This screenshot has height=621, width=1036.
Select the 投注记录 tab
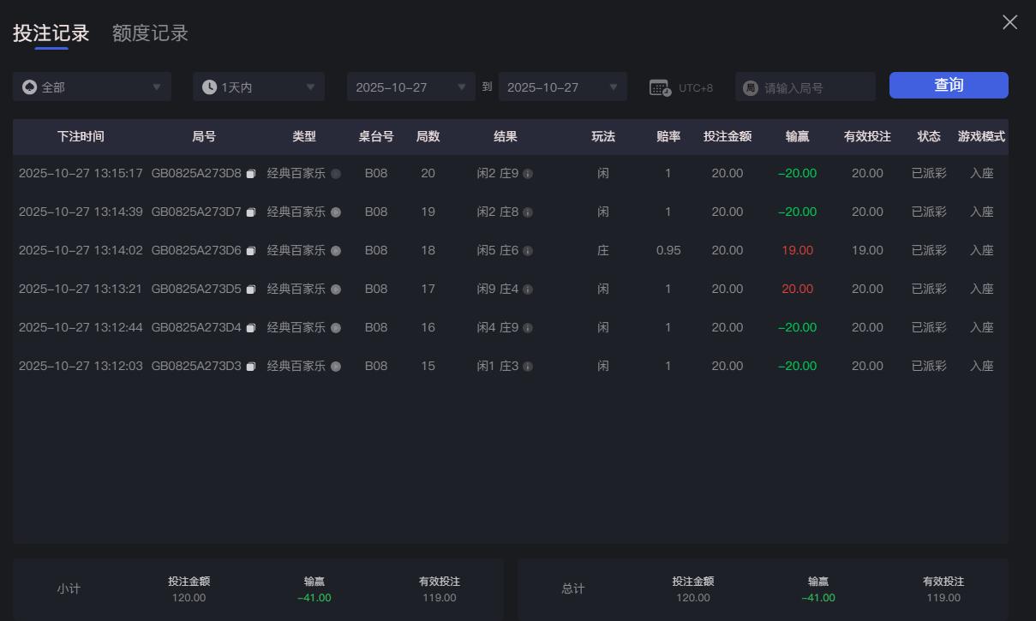(50, 33)
